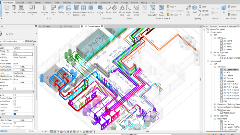
Task: Enable the Crop Region Visible checkbox
Action: tap(15, 98)
